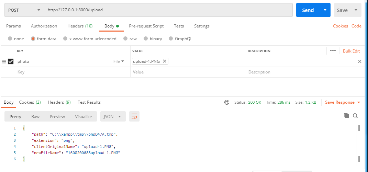Choose the GraphQL body radio
Image resolution: width=368 pixels, height=172 pixels.
point(171,38)
